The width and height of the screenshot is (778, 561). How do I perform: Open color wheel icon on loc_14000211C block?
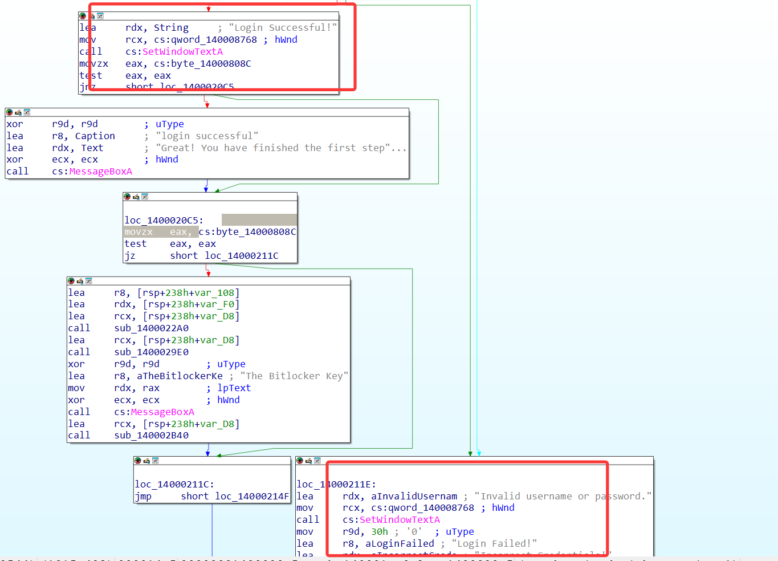tap(137, 461)
